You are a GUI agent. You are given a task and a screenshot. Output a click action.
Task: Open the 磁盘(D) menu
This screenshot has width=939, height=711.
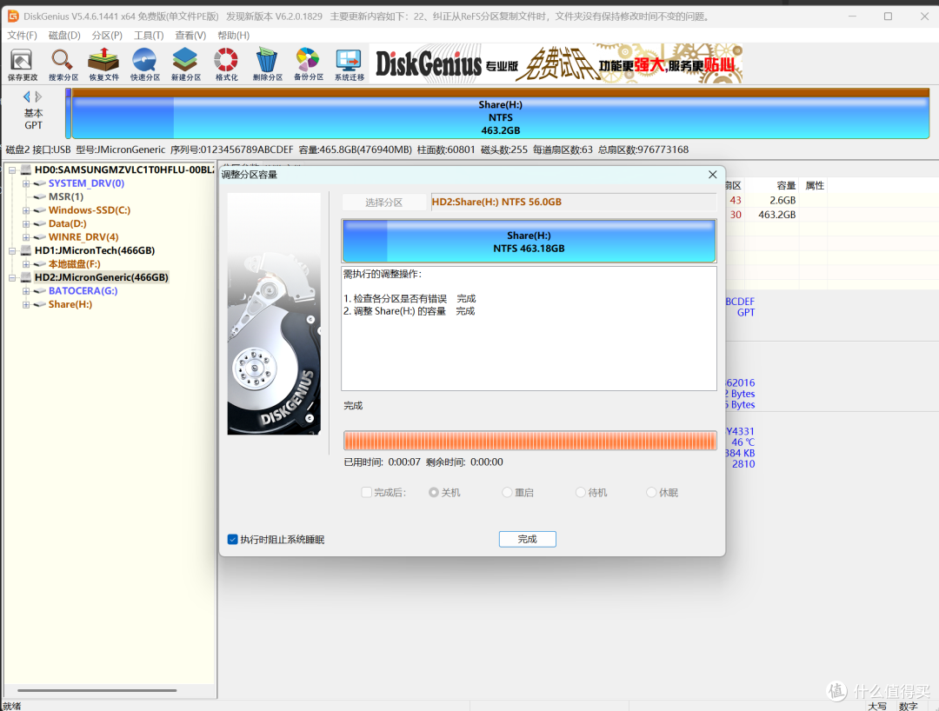(64, 36)
